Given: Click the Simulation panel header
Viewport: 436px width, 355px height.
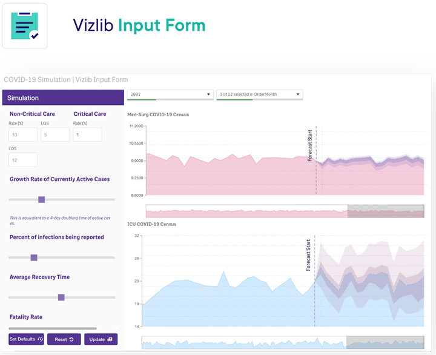Looking at the screenshot, I should click(x=63, y=98).
